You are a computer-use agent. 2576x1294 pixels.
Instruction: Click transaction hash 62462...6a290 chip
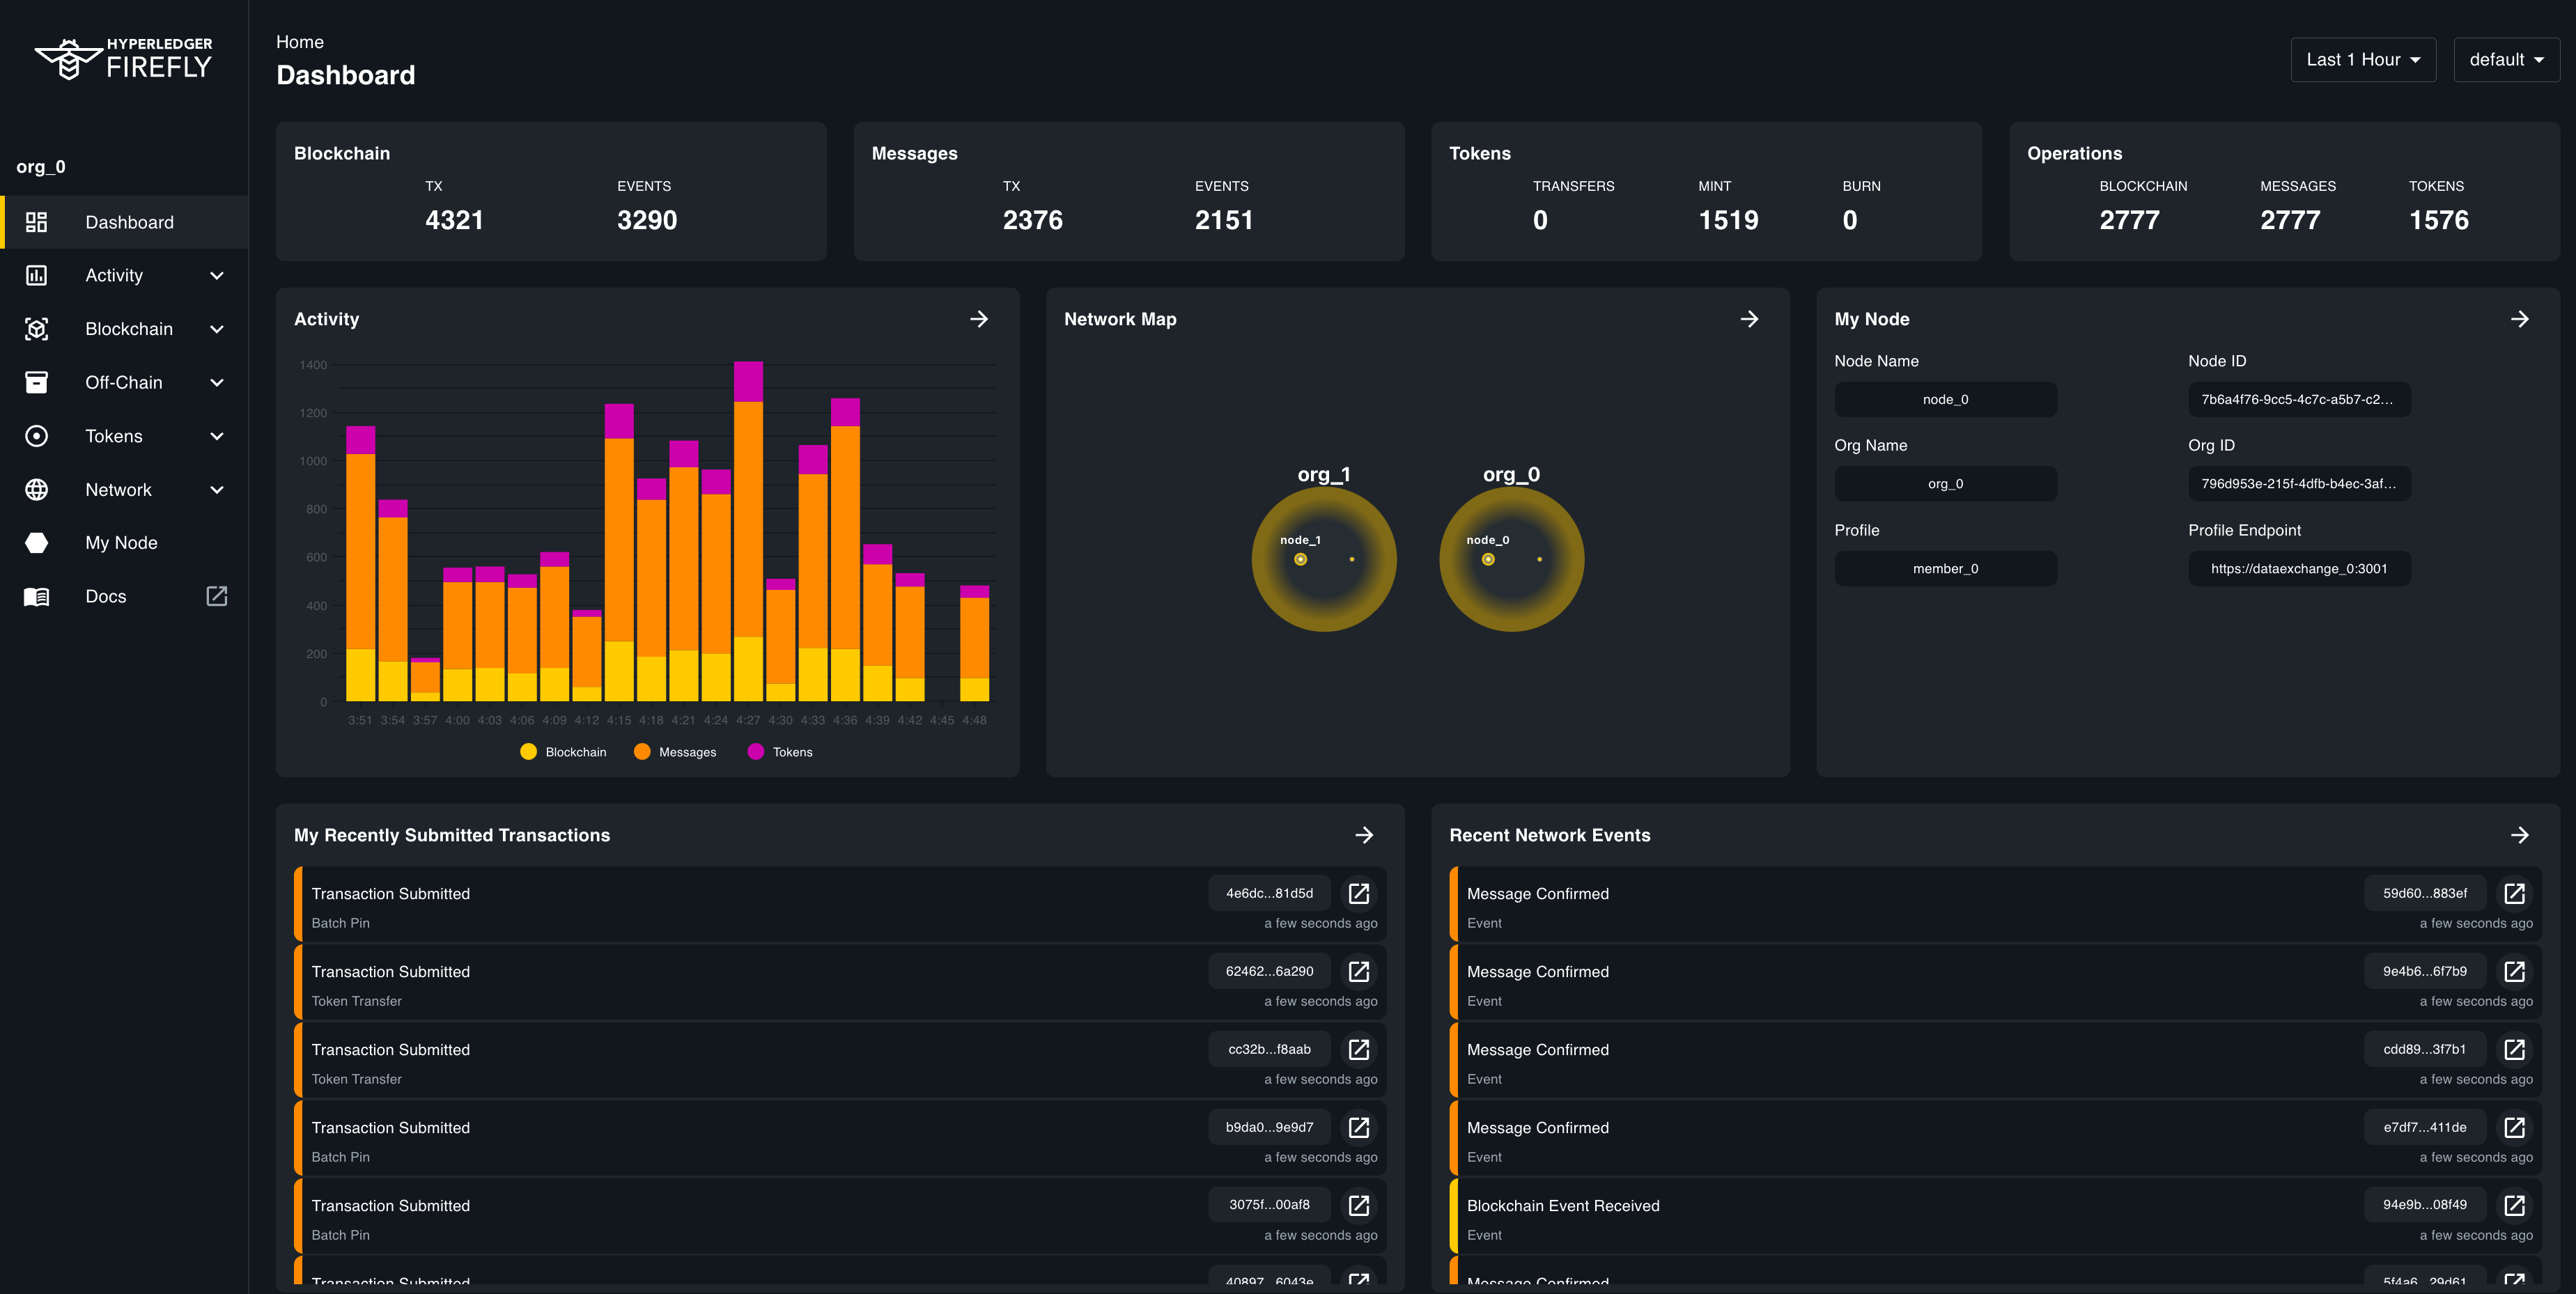click(x=1269, y=971)
